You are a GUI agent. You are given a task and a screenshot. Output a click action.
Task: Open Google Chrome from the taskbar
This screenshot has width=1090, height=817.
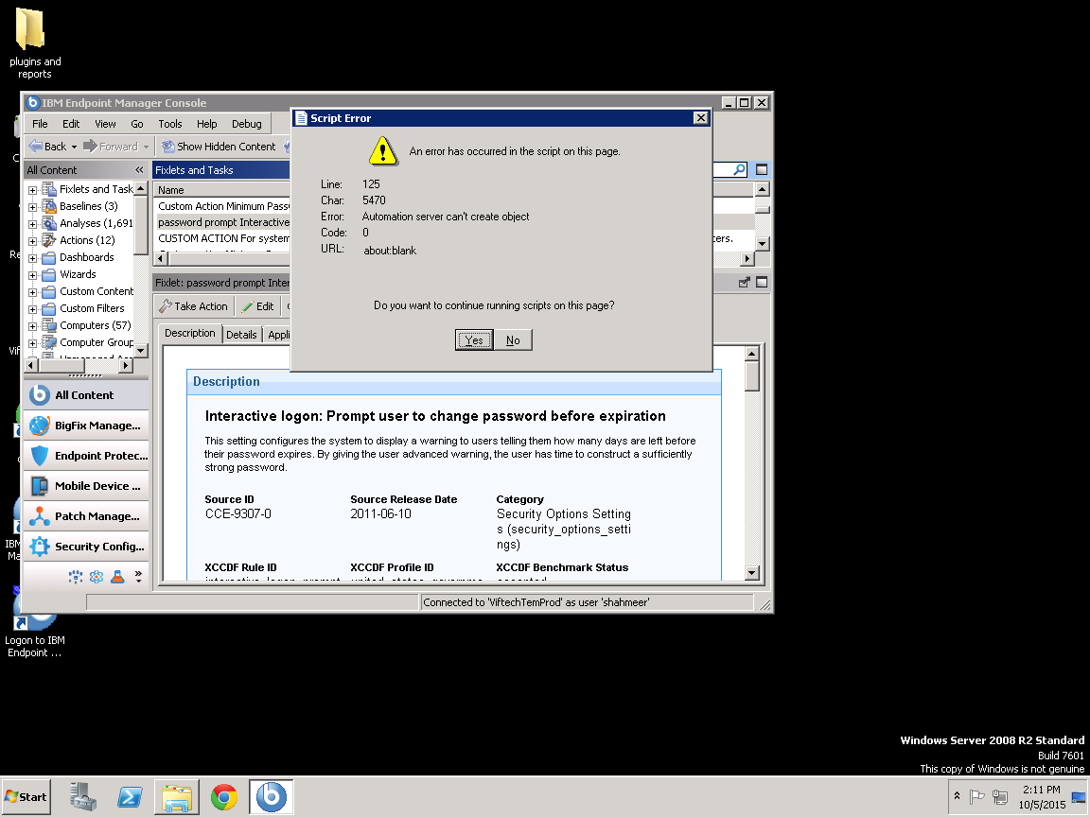click(x=224, y=797)
